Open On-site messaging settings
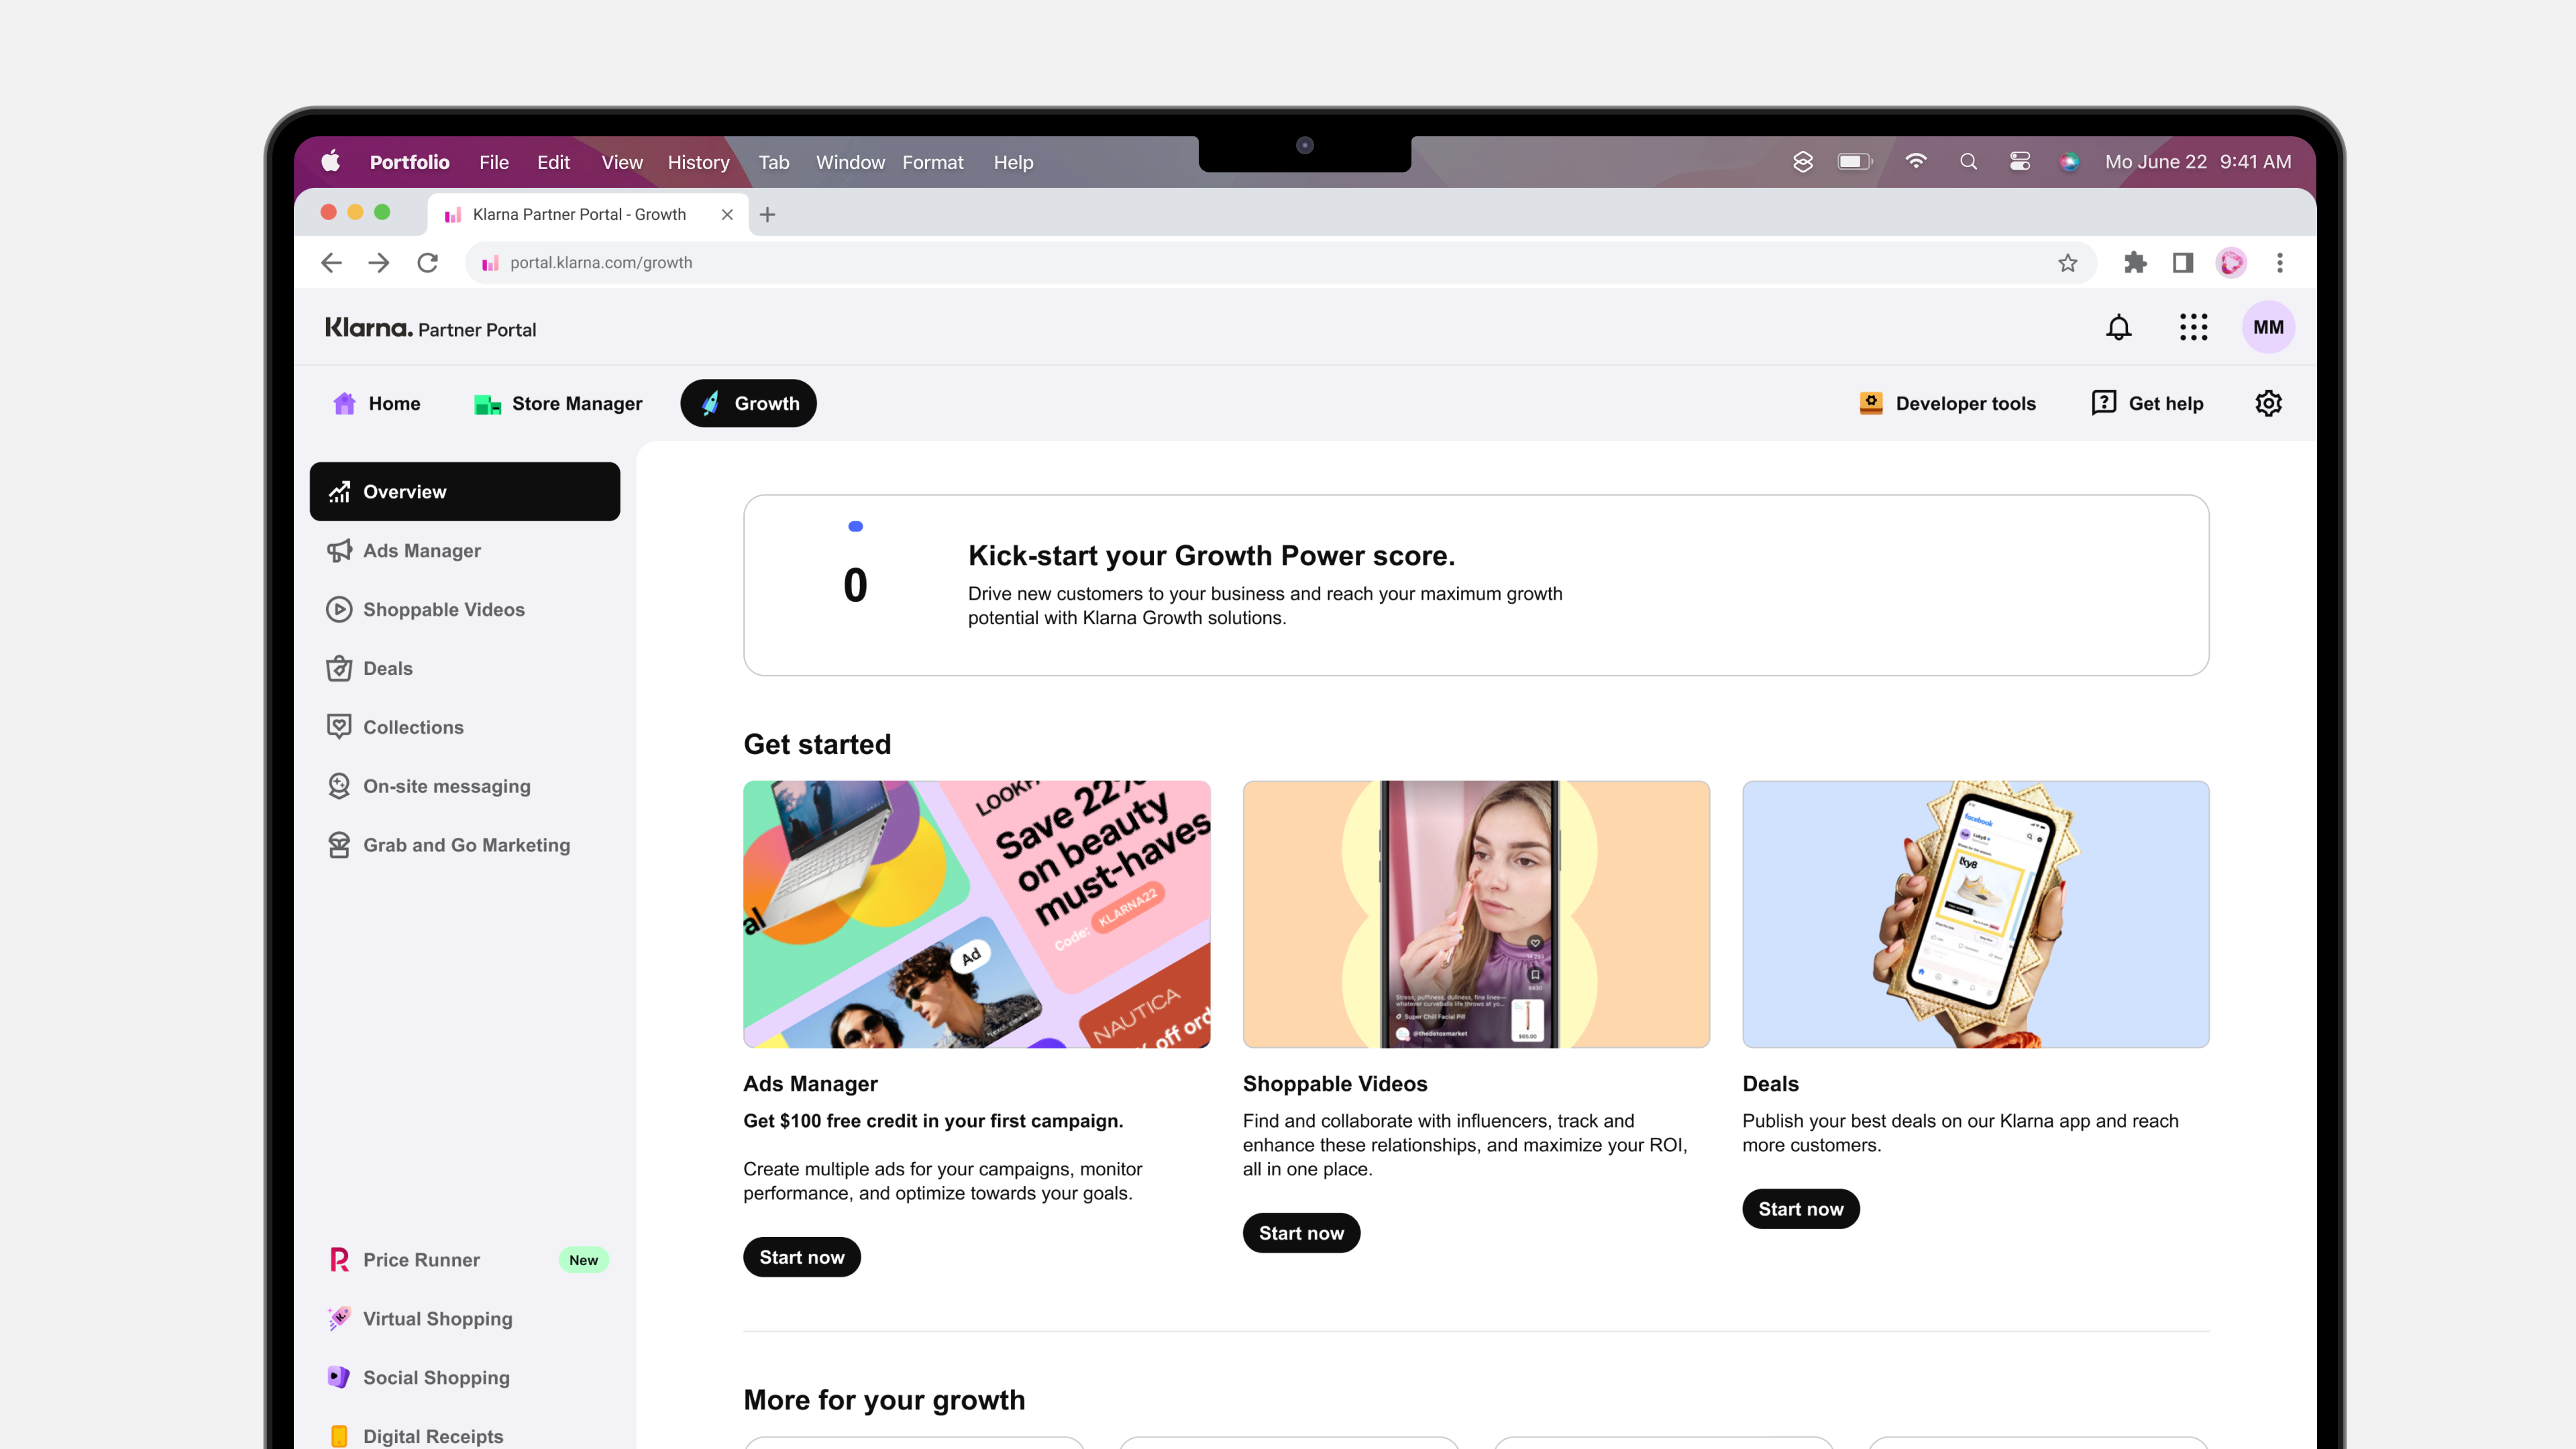This screenshot has height=1449, width=2576. 447,786
